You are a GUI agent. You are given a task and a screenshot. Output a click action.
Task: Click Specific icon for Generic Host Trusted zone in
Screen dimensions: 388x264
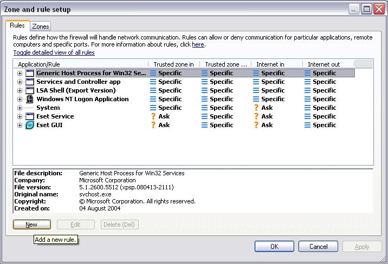tap(153, 73)
